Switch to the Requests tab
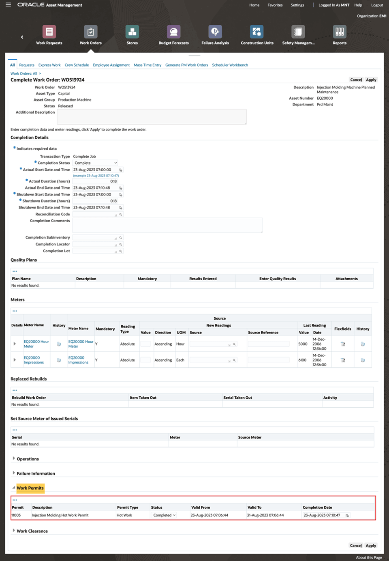Image resolution: width=389 pixels, height=561 pixels. point(27,65)
